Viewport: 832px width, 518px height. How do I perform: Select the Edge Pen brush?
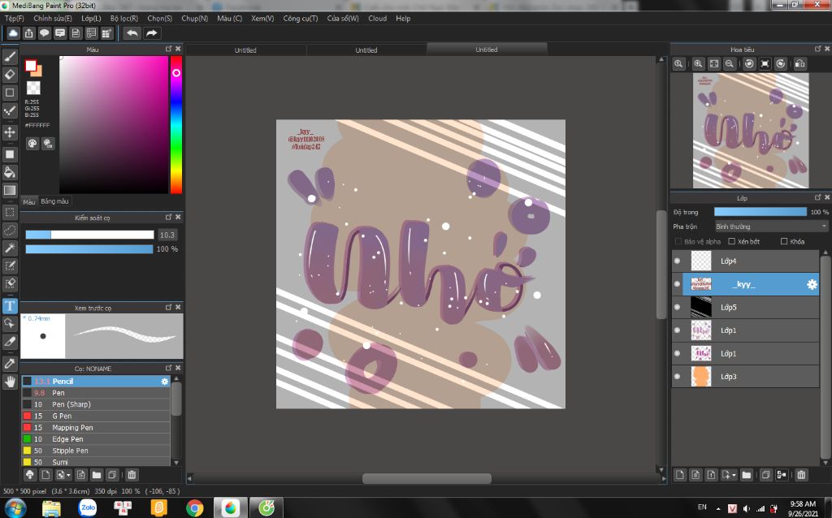pyautogui.click(x=96, y=439)
